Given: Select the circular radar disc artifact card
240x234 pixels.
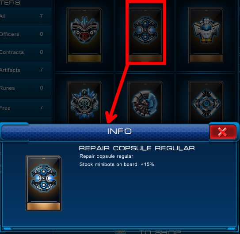Looking at the screenshot, I should click(x=145, y=102).
